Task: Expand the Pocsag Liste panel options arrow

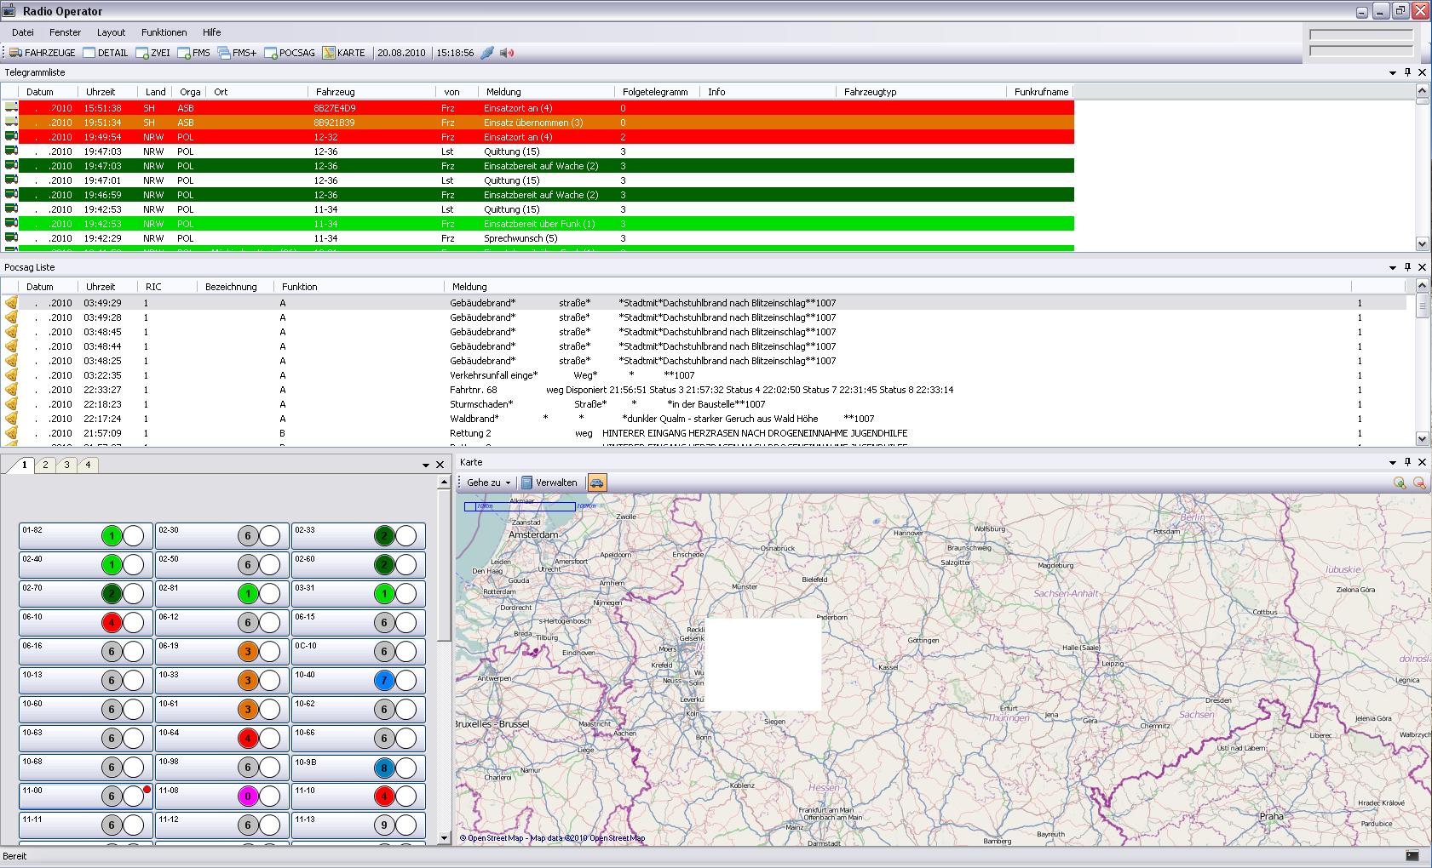Action: click(1393, 267)
